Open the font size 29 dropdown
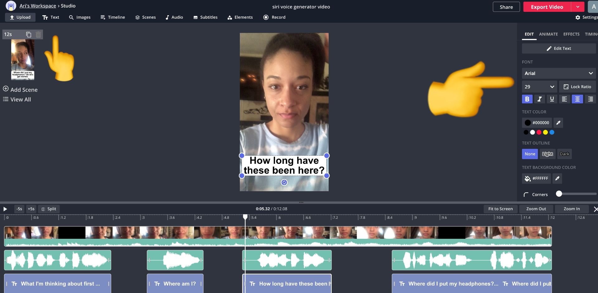This screenshot has height=293, width=598. pos(539,87)
